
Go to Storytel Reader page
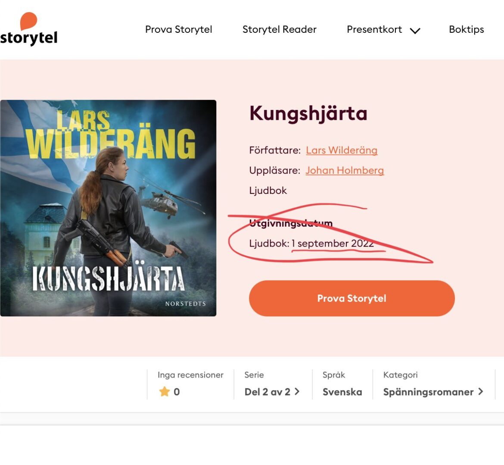(x=279, y=29)
